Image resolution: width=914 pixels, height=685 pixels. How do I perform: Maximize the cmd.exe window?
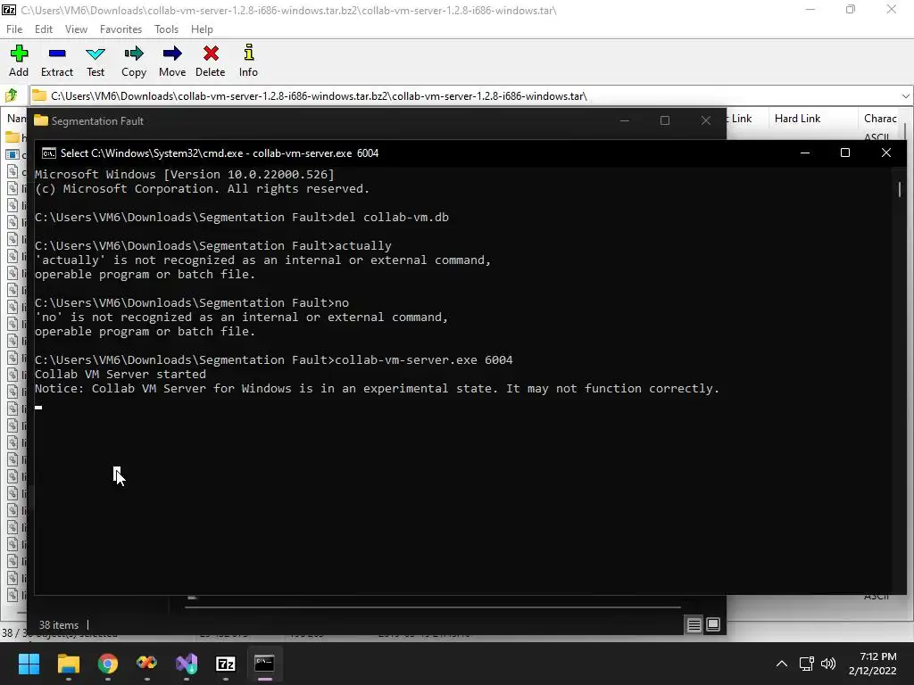point(845,153)
